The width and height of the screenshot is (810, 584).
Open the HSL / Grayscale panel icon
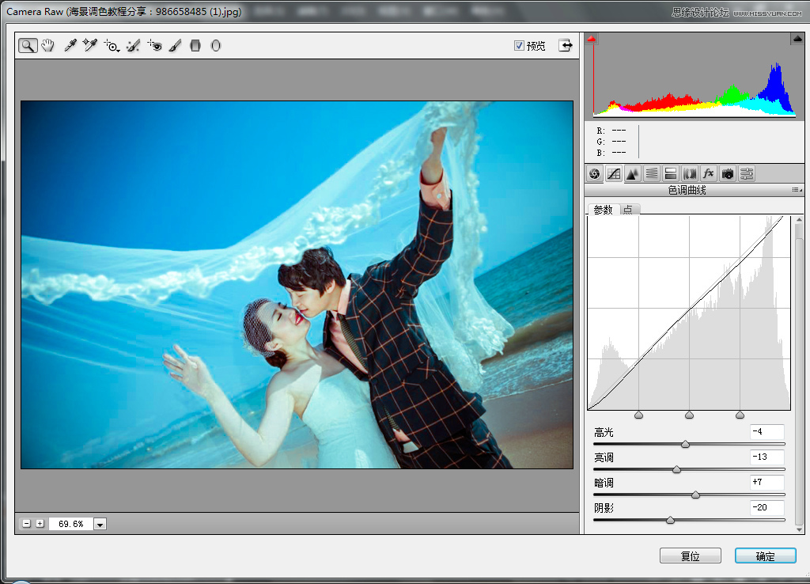(x=652, y=174)
